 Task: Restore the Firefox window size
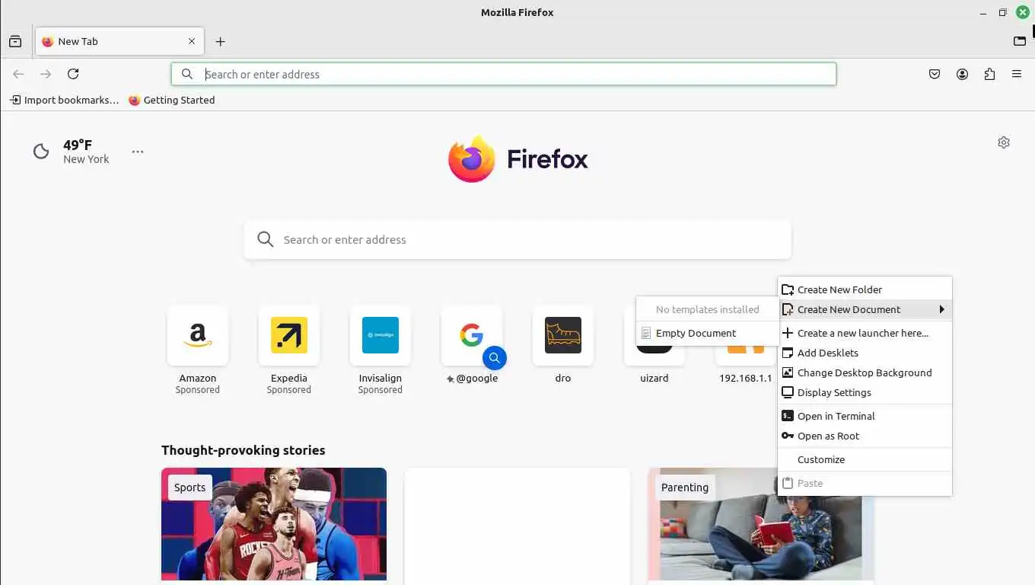[x=1003, y=12]
